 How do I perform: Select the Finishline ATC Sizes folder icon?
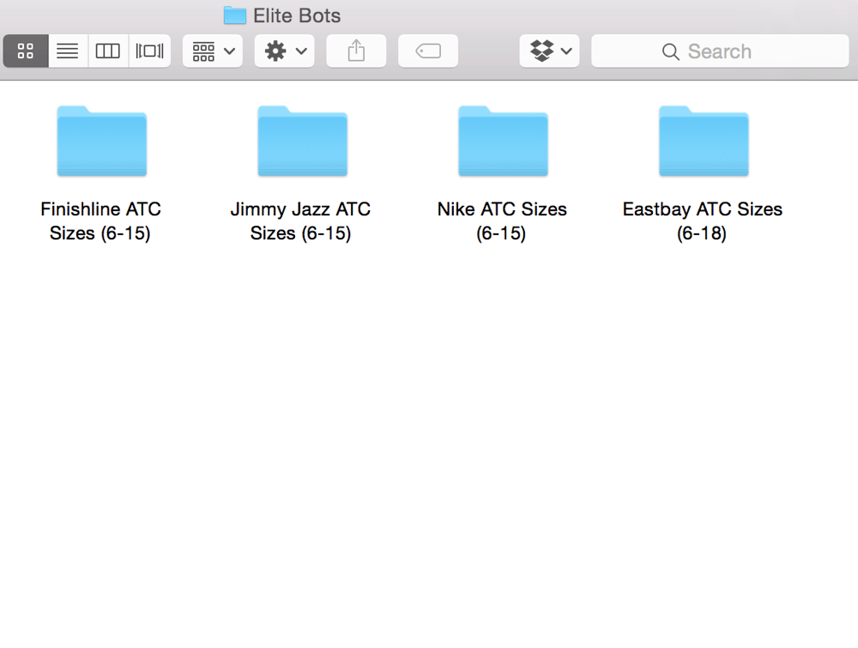[x=102, y=142]
